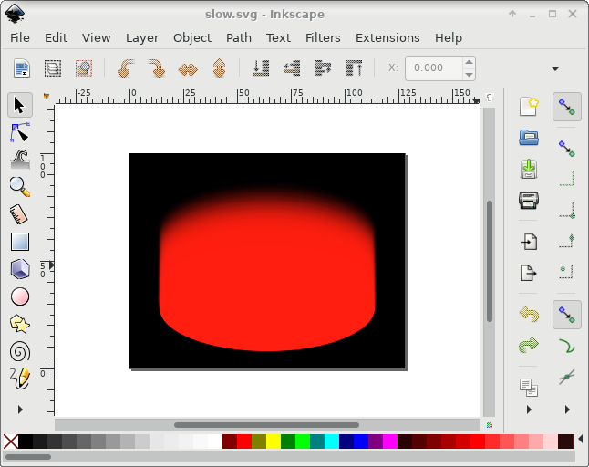Image resolution: width=589 pixels, height=467 pixels.
Task: Rotate selection 90° counter-clockwise
Action: point(126,68)
